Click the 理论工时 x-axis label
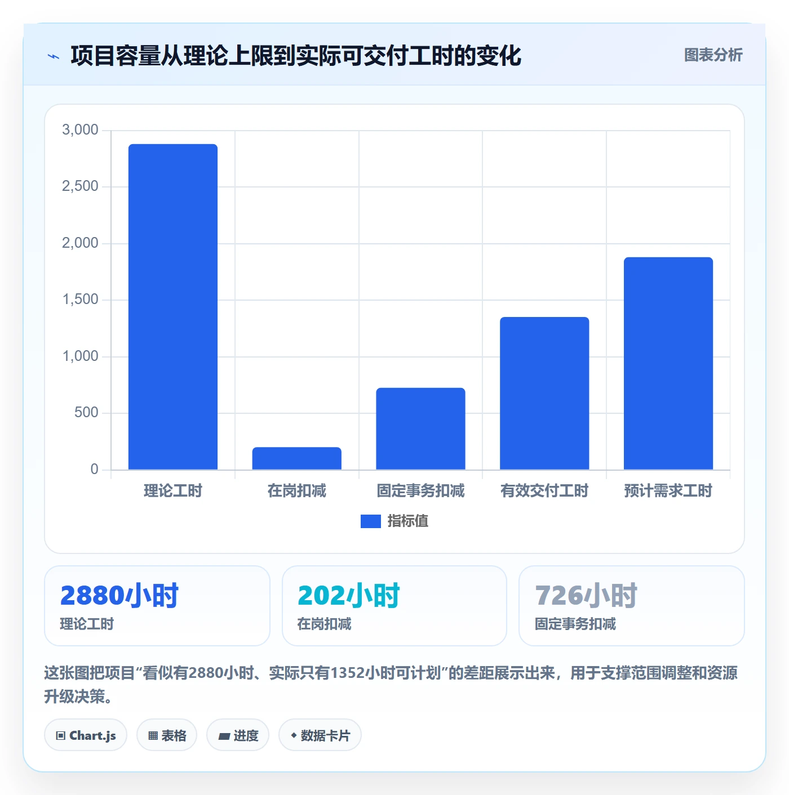The height and width of the screenshot is (795, 789). click(173, 491)
